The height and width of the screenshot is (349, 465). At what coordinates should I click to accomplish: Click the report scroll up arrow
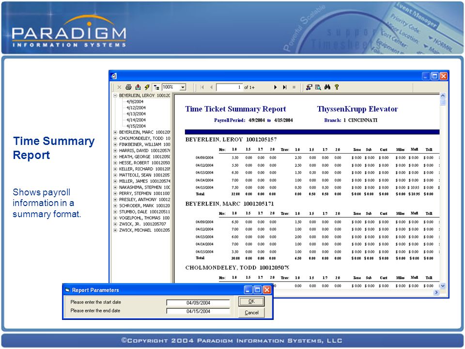point(443,95)
